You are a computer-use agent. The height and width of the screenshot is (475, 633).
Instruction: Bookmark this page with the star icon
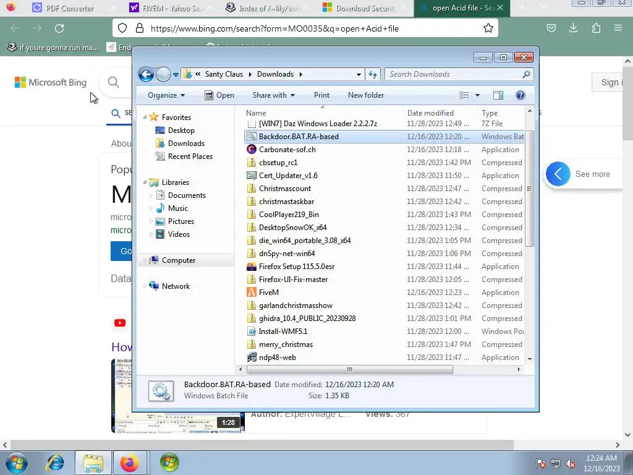pyautogui.click(x=488, y=28)
